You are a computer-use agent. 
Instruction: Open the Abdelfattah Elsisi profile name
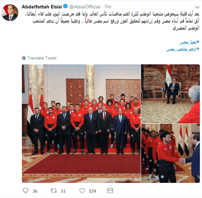pyautogui.click(x=42, y=7)
